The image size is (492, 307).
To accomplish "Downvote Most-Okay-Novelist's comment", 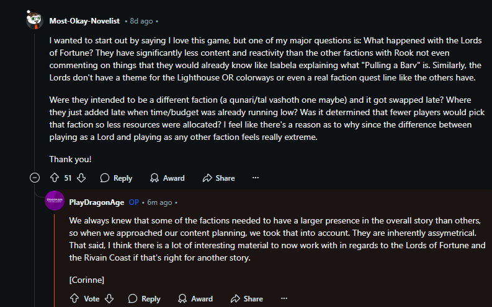I will 81,178.
